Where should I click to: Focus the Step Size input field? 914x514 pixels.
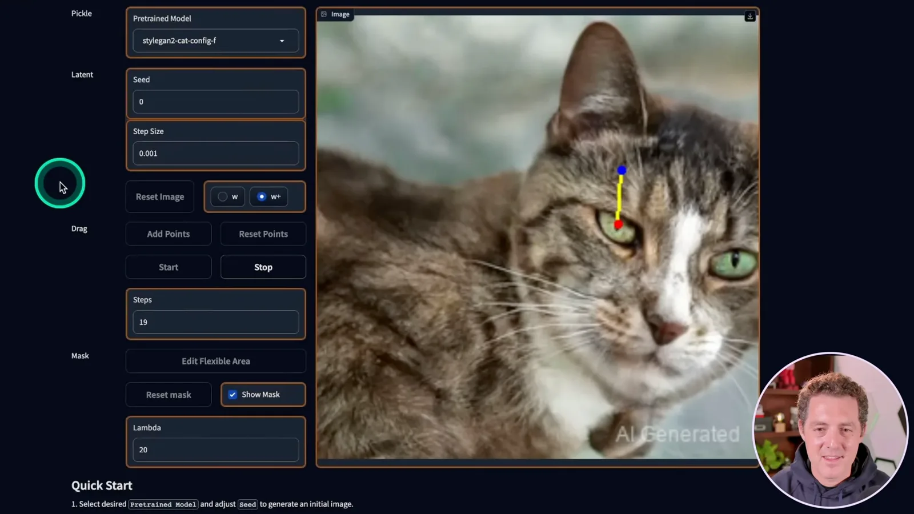coord(215,153)
